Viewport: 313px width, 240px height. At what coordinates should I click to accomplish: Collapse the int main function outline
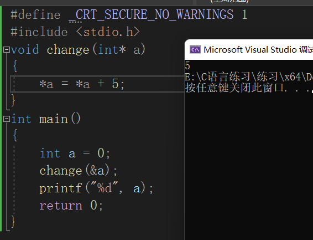point(7,119)
